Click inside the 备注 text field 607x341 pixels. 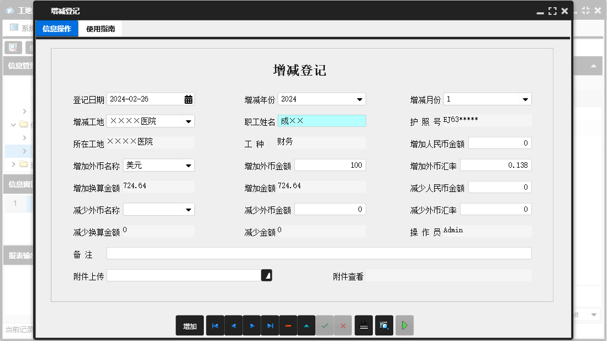coord(318,253)
